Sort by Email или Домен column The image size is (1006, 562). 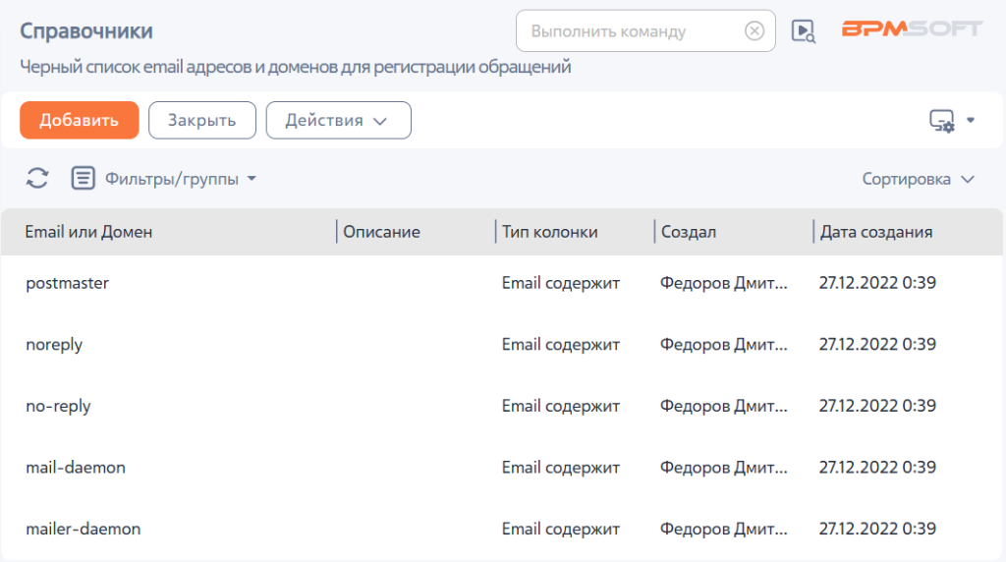[88, 232]
